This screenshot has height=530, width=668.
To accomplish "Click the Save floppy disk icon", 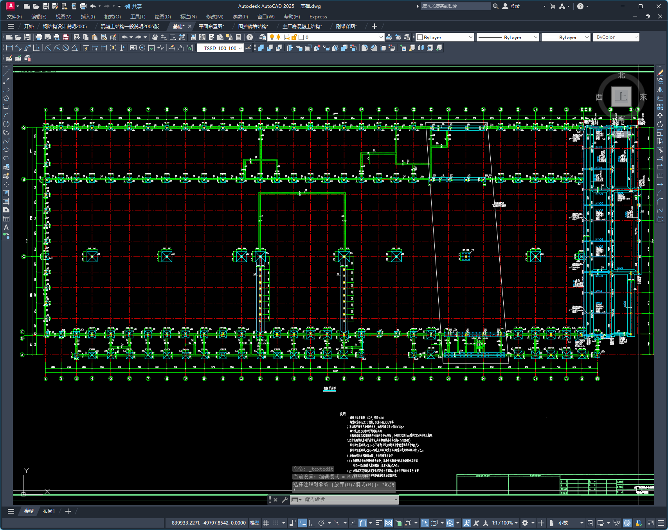I will pyautogui.click(x=27, y=37).
